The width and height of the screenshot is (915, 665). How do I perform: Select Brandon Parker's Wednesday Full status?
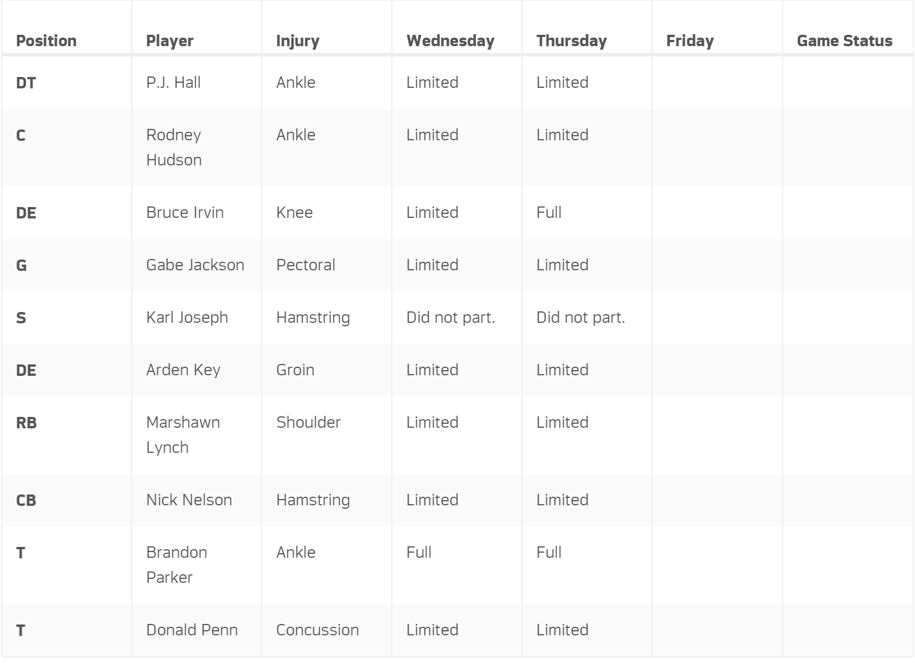point(419,553)
